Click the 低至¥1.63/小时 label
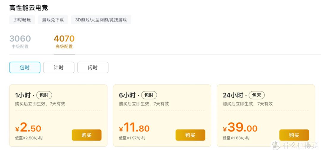 236,138
